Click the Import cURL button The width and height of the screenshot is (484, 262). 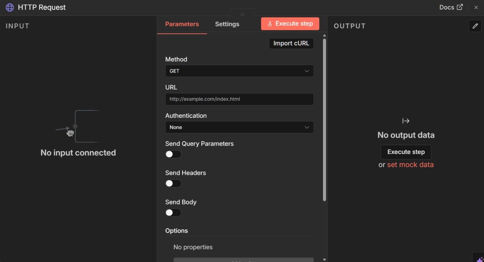pos(291,44)
